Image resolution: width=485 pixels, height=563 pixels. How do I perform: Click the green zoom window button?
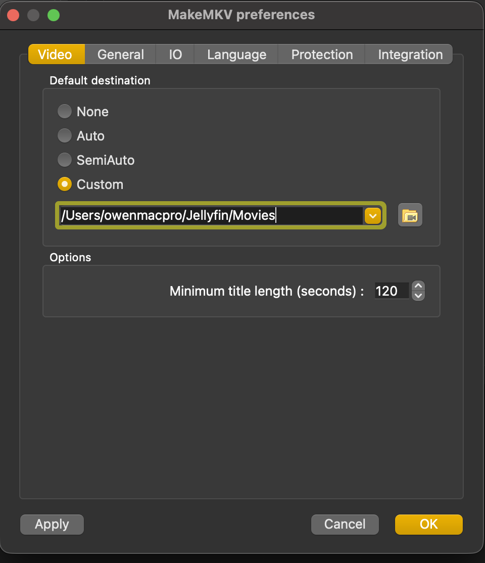(54, 15)
